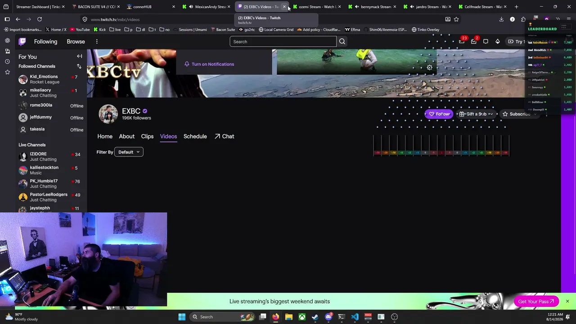
Task: Open the Xbox app from taskbar
Action: point(302,317)
